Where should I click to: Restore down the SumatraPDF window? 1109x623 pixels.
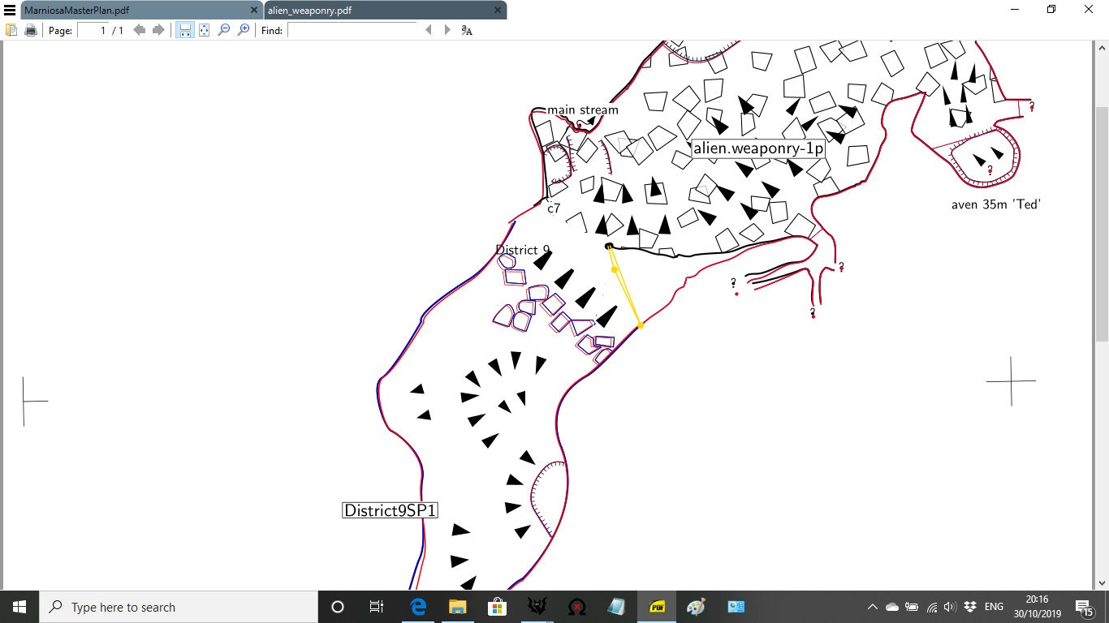tap(1051, 10)
